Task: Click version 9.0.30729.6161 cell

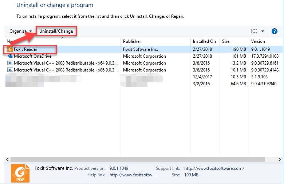Action: [265, 63]
